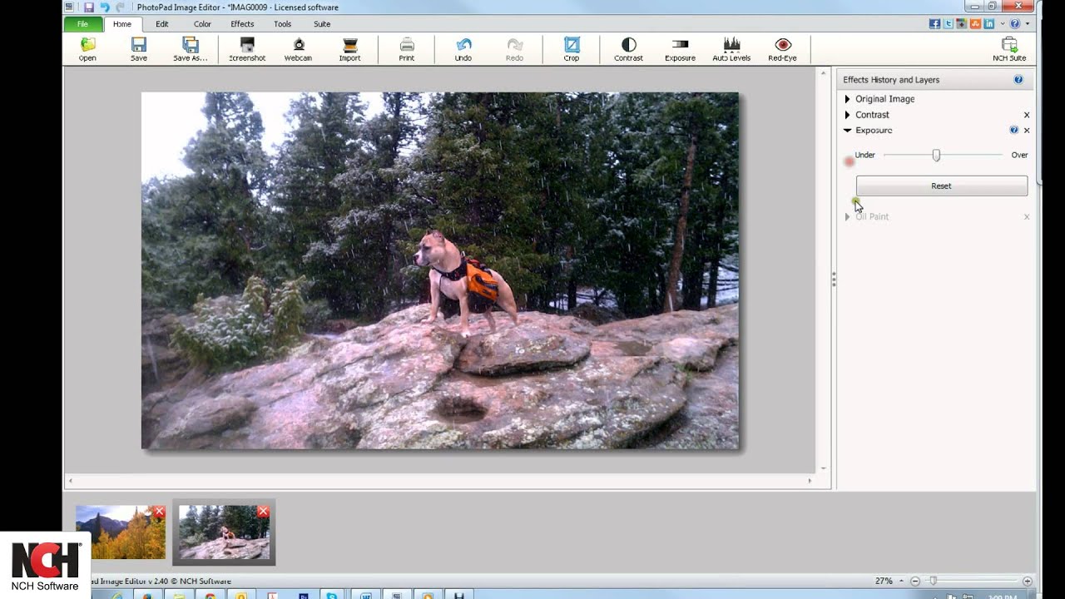Click the Google Plus share icon

962,24
